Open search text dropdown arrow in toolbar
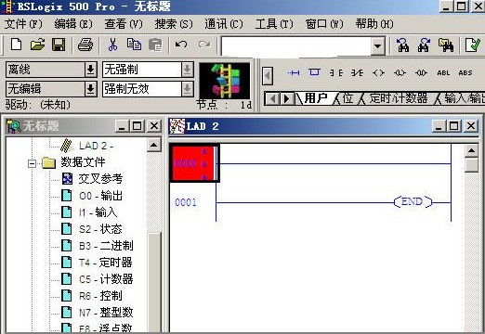485x334 pixels. (377, 46)
